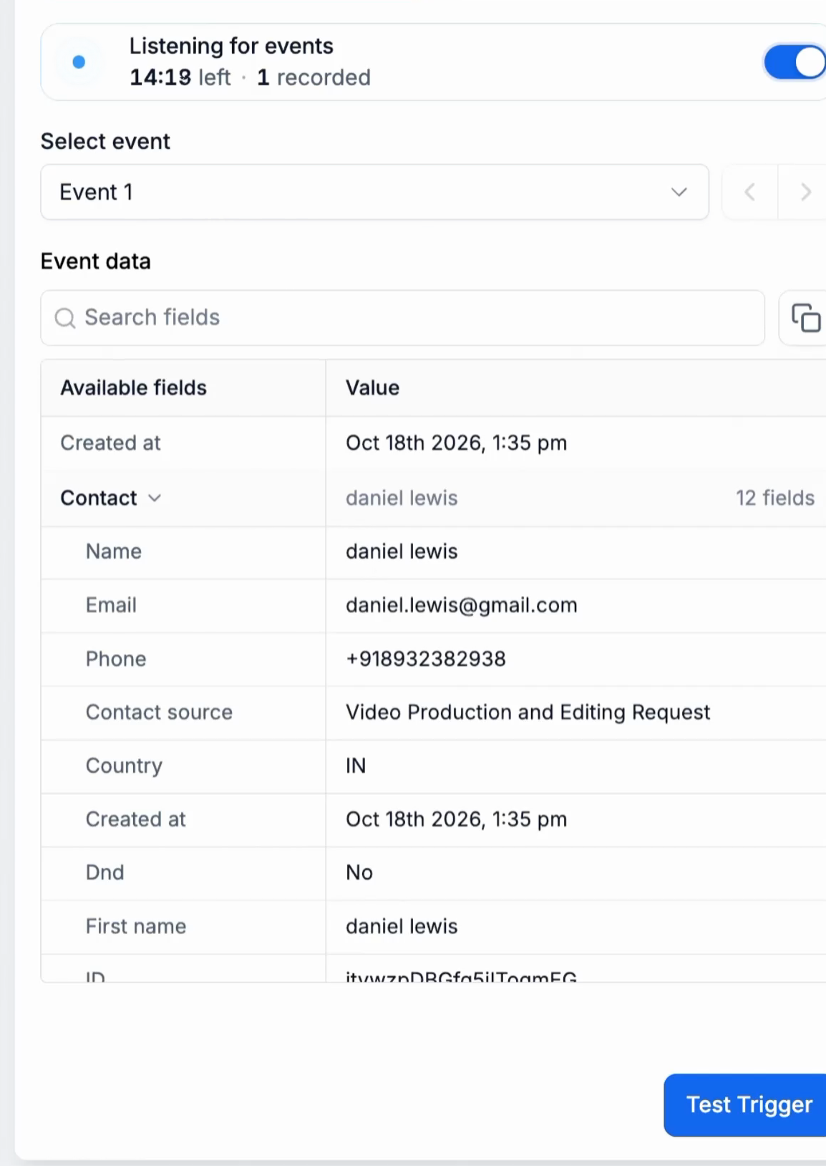Go to next event arrow
This screenshot has width=826, height=1166.
tap(805, 192)
